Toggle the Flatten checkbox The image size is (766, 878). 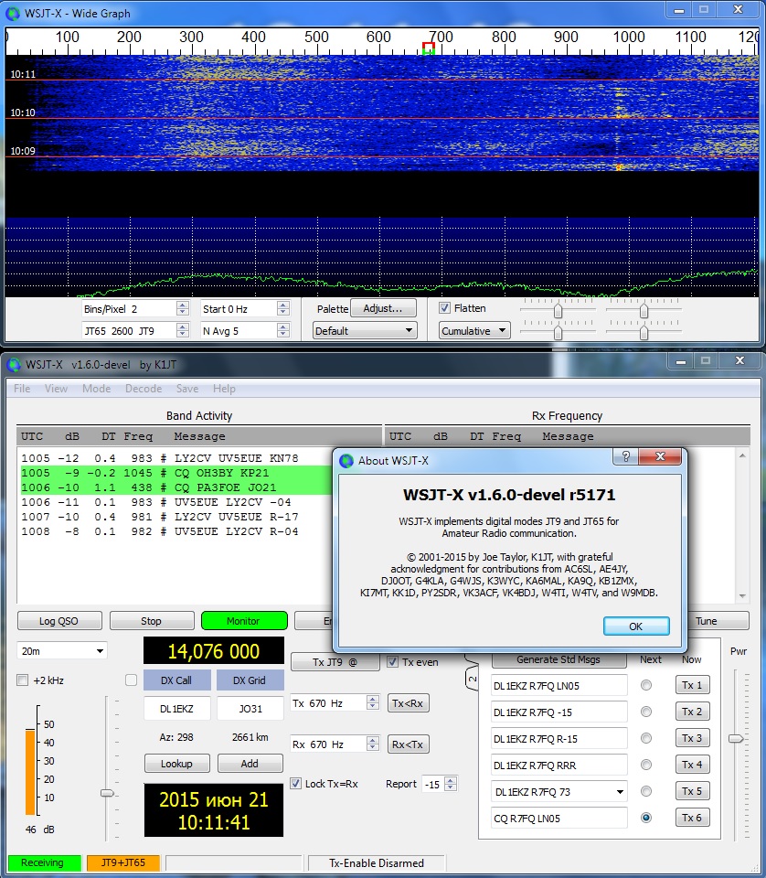point(445,308)
